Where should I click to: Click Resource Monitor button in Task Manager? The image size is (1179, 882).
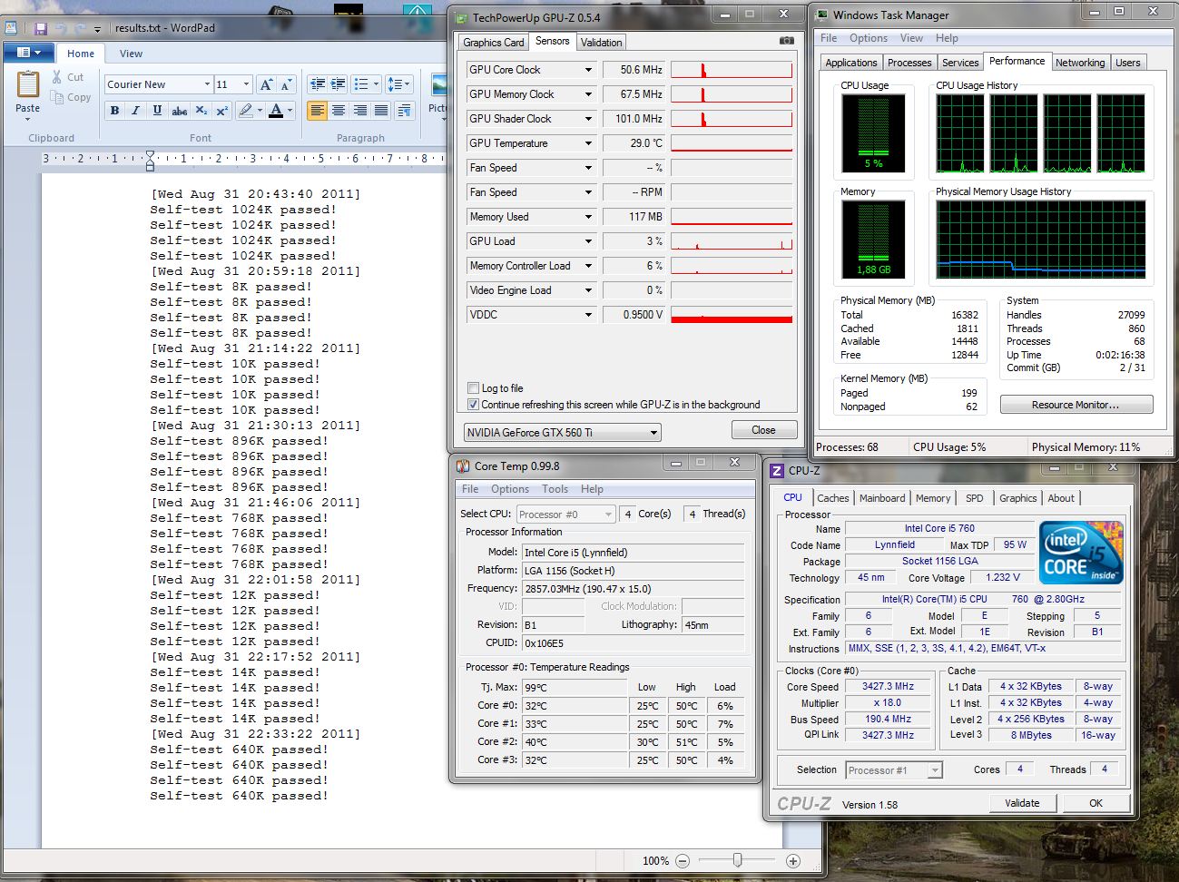1076,405
